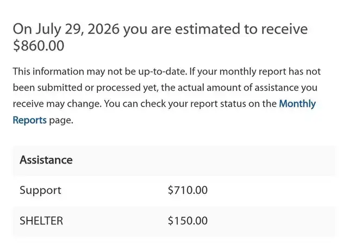The height and width of the screenshot is (251, 348).
Task: Click 'receive may change' text
Action: click(57, 104)
